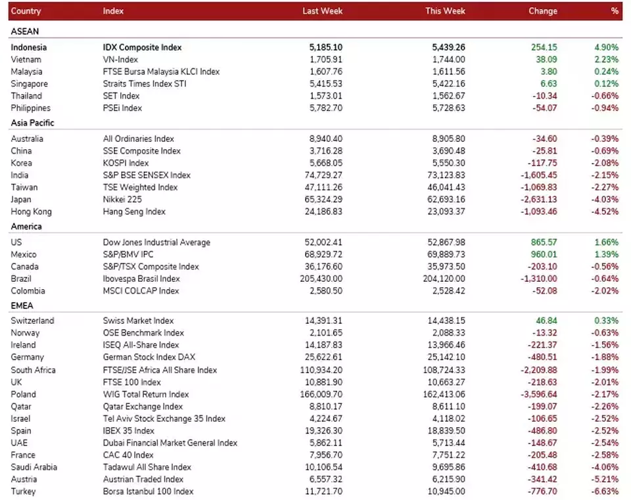Click Dow Jones Industrial Average
The width and height of the screenshot is (631, 500).
(x=156, y=242)
